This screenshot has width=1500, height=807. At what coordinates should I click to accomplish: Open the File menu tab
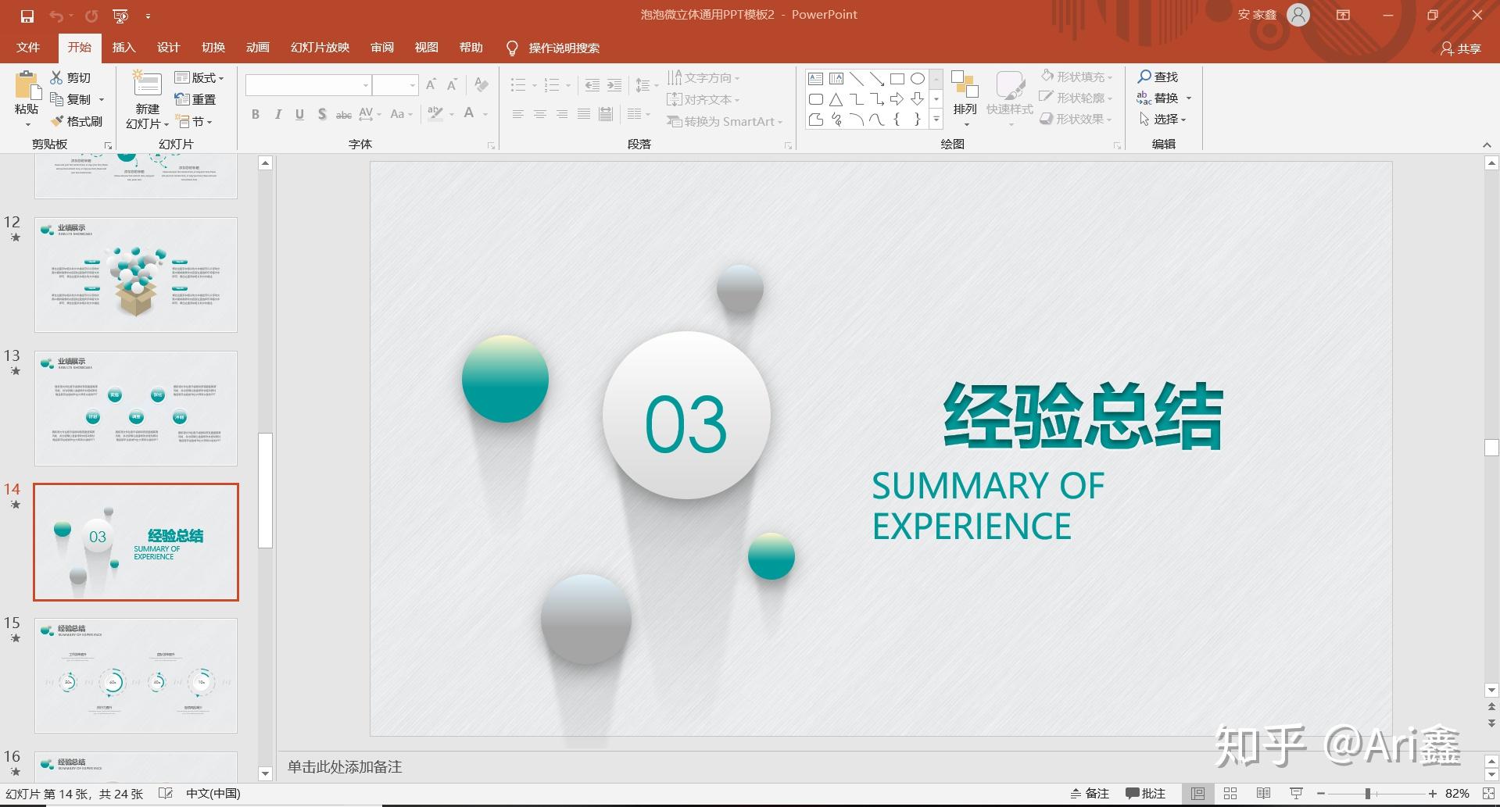pyautogui.click(x=28, y=48)
